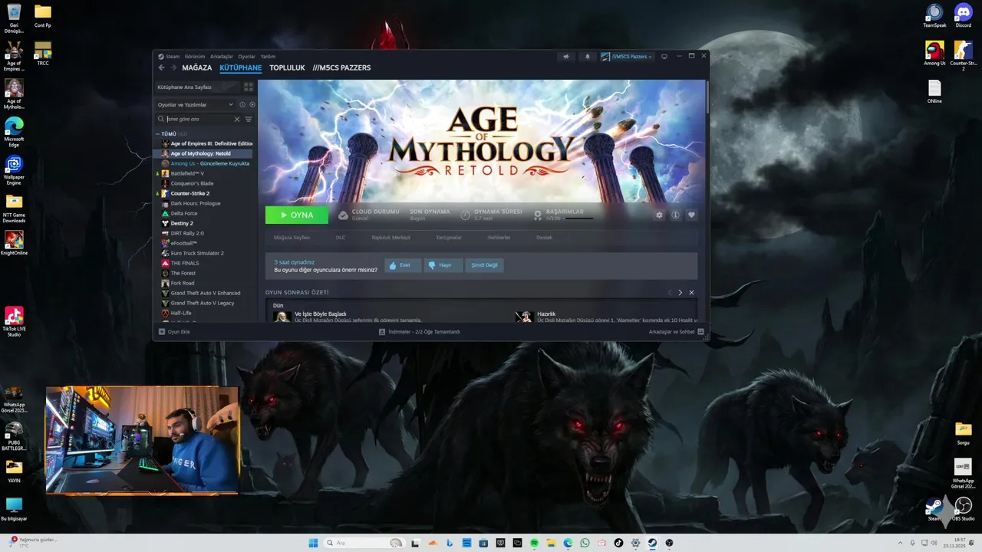Show next post-game summary with right arrow
The width and height of the screenshot is (982, 552).
680,292
